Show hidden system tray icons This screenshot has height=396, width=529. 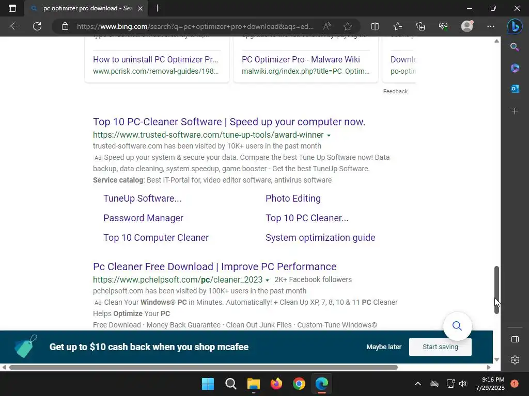pyautogui.click(x=417, y=384)
